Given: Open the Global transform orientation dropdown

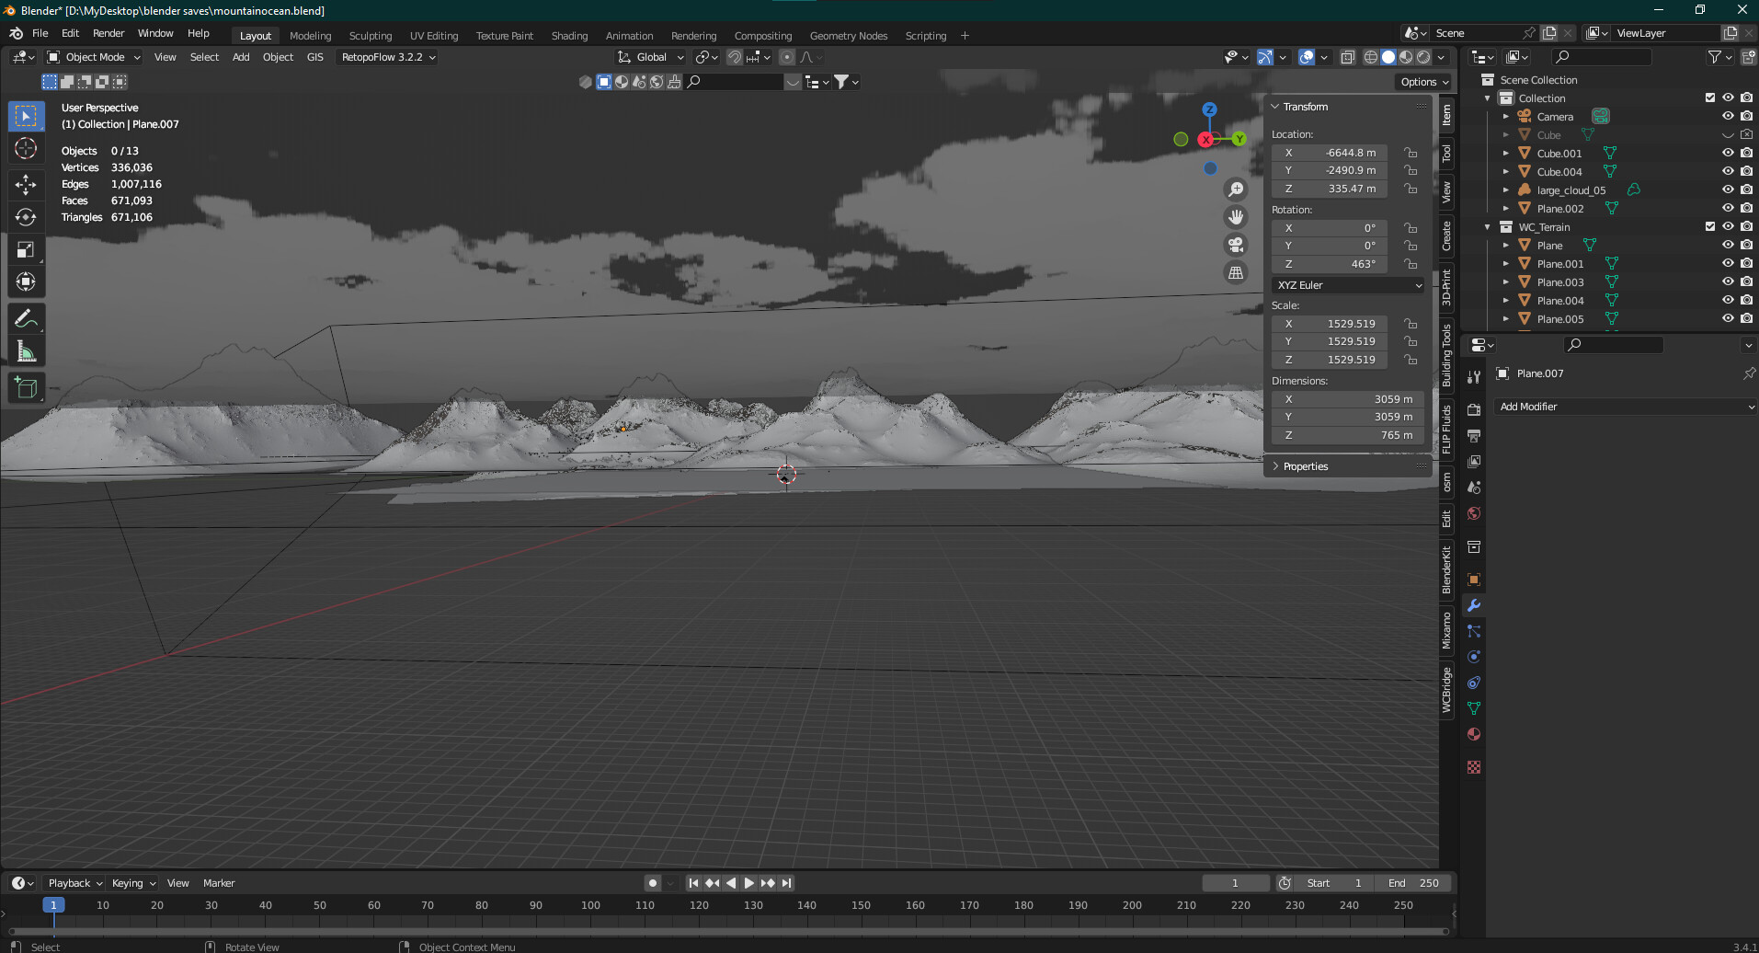Looking at the screenshot, I should 650,56.
